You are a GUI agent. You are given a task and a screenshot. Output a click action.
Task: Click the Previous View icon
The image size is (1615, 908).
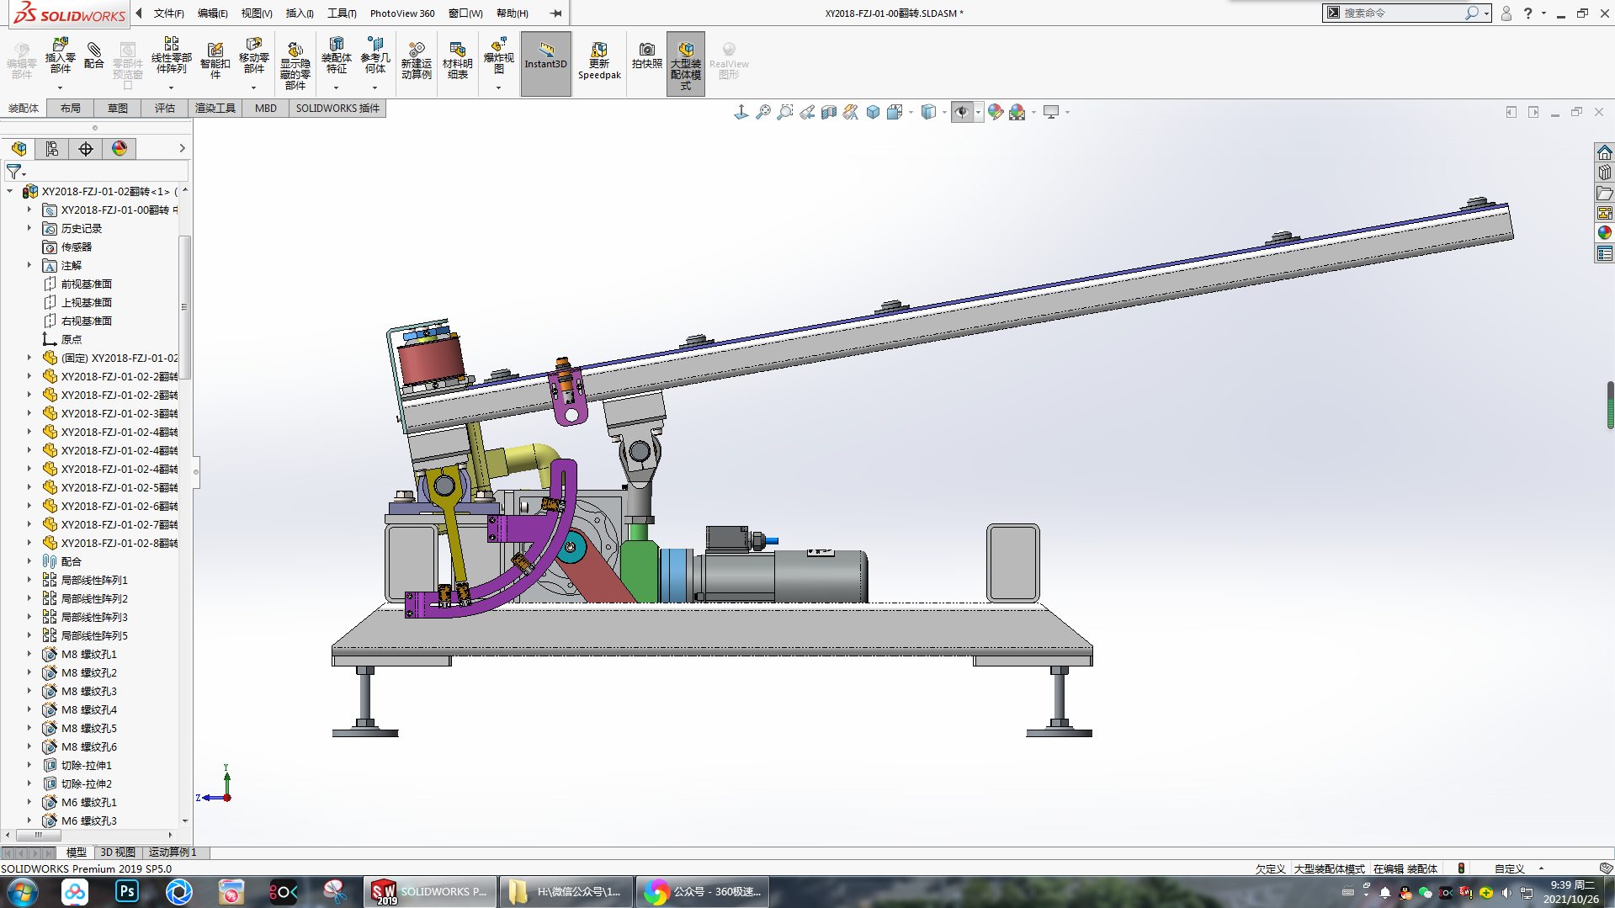(x=807, y=112)
